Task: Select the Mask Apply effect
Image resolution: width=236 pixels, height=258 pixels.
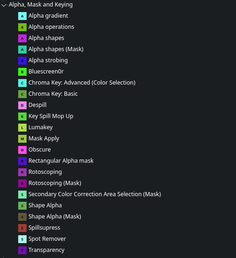Action: pyautogui.click(x=44, y=139)
